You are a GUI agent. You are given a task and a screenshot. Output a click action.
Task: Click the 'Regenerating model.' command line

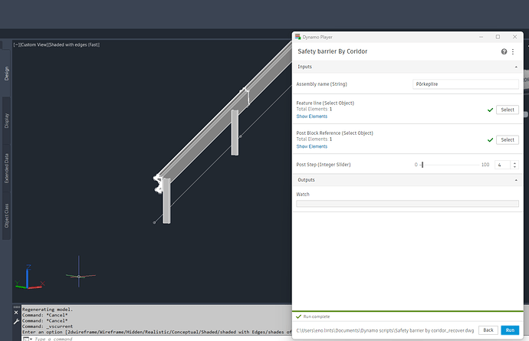tap(48, 310)
